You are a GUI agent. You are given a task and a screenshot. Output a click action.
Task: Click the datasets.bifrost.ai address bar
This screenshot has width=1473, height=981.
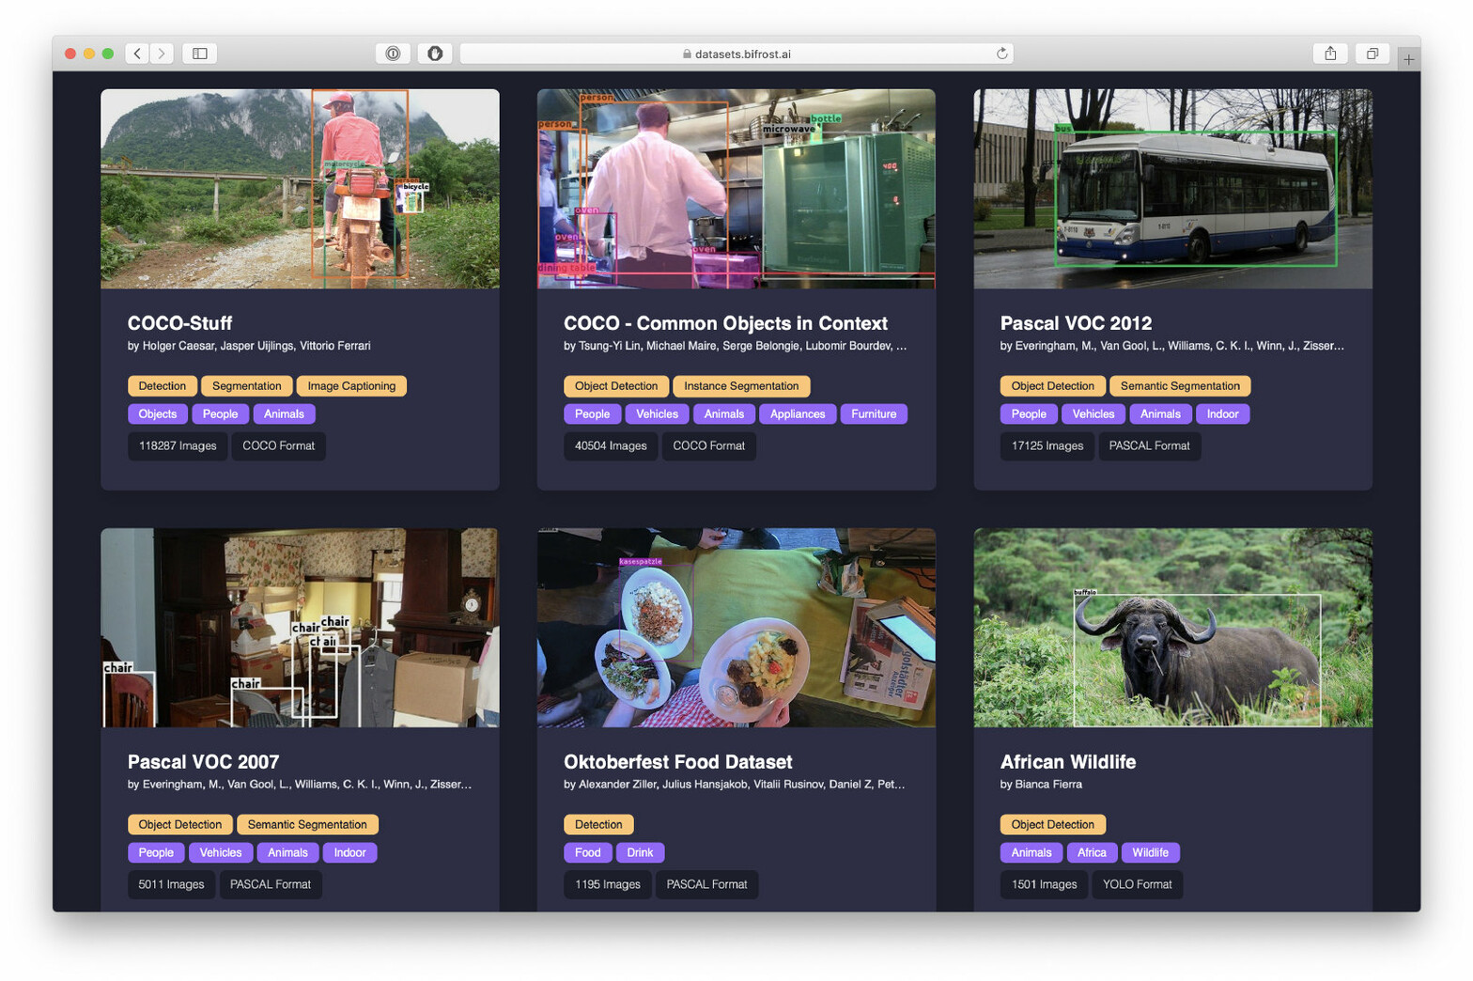click(x=736, y=54)
